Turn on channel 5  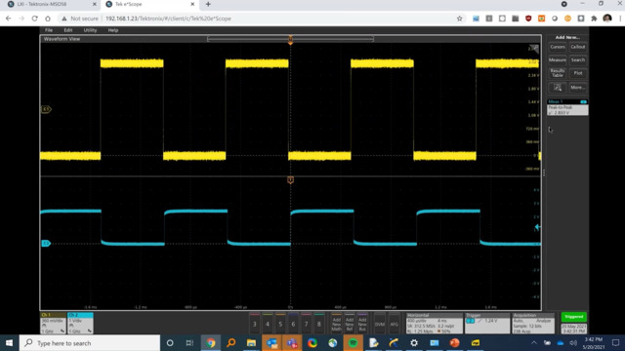[280, 324]
